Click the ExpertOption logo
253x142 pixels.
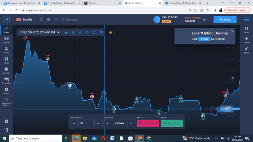point(6,20)
